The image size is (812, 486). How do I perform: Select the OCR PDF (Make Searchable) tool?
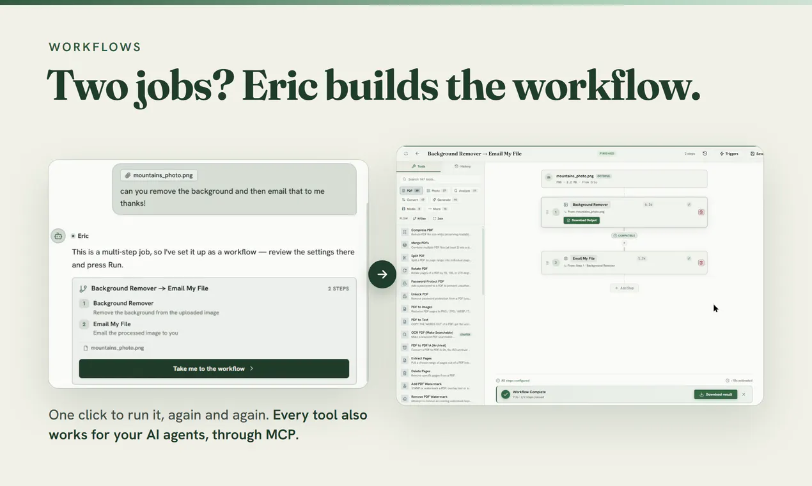tap(441, 334)
